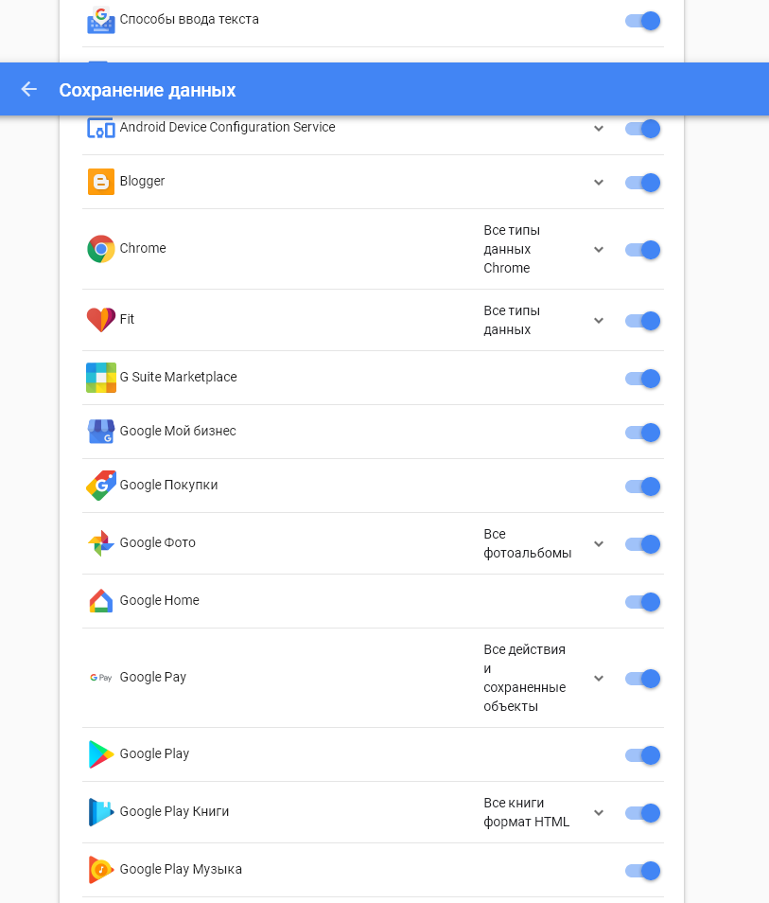Click the Google Фото pinwheel icon
The image size is (769, 903).
coord(100,543)
